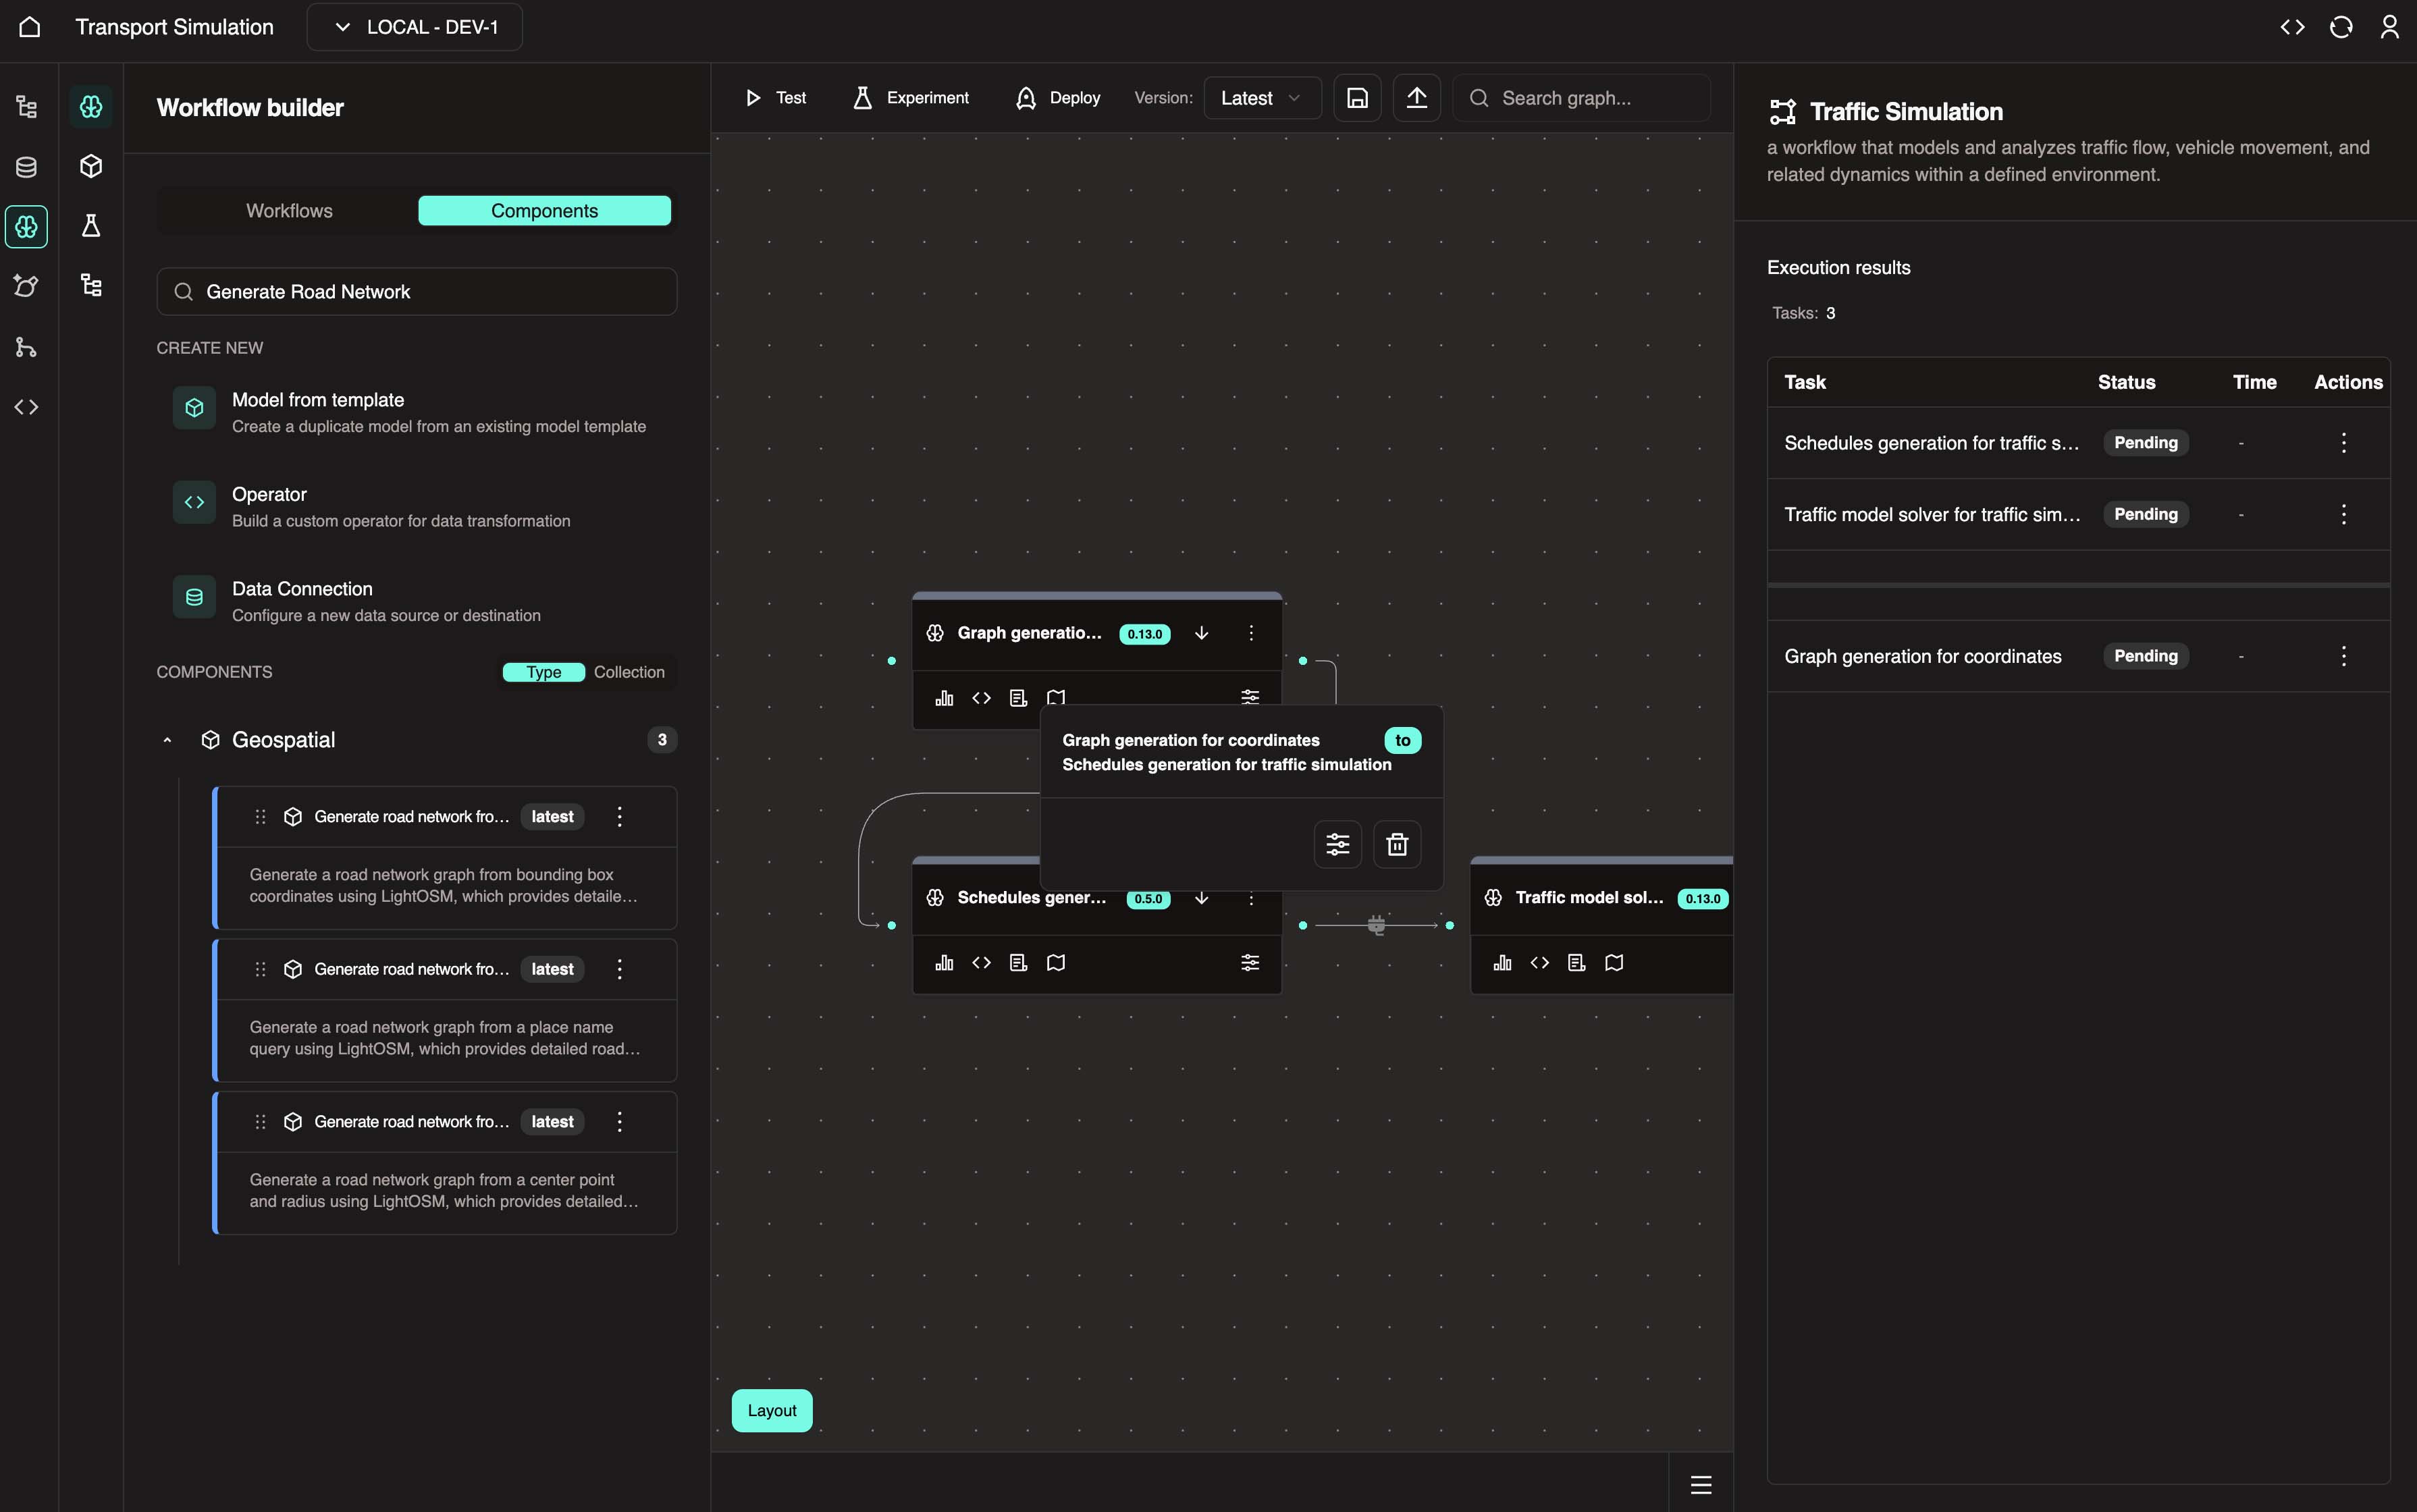
Task: Click the Generate Road Network search field
Action: (x=416, y=291)
